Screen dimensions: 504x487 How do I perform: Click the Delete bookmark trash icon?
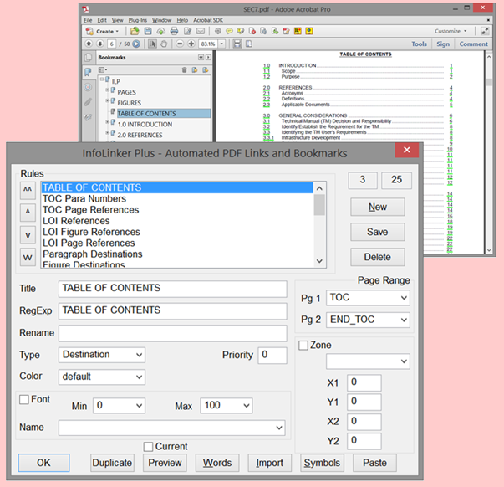click(x=184, y=69)
